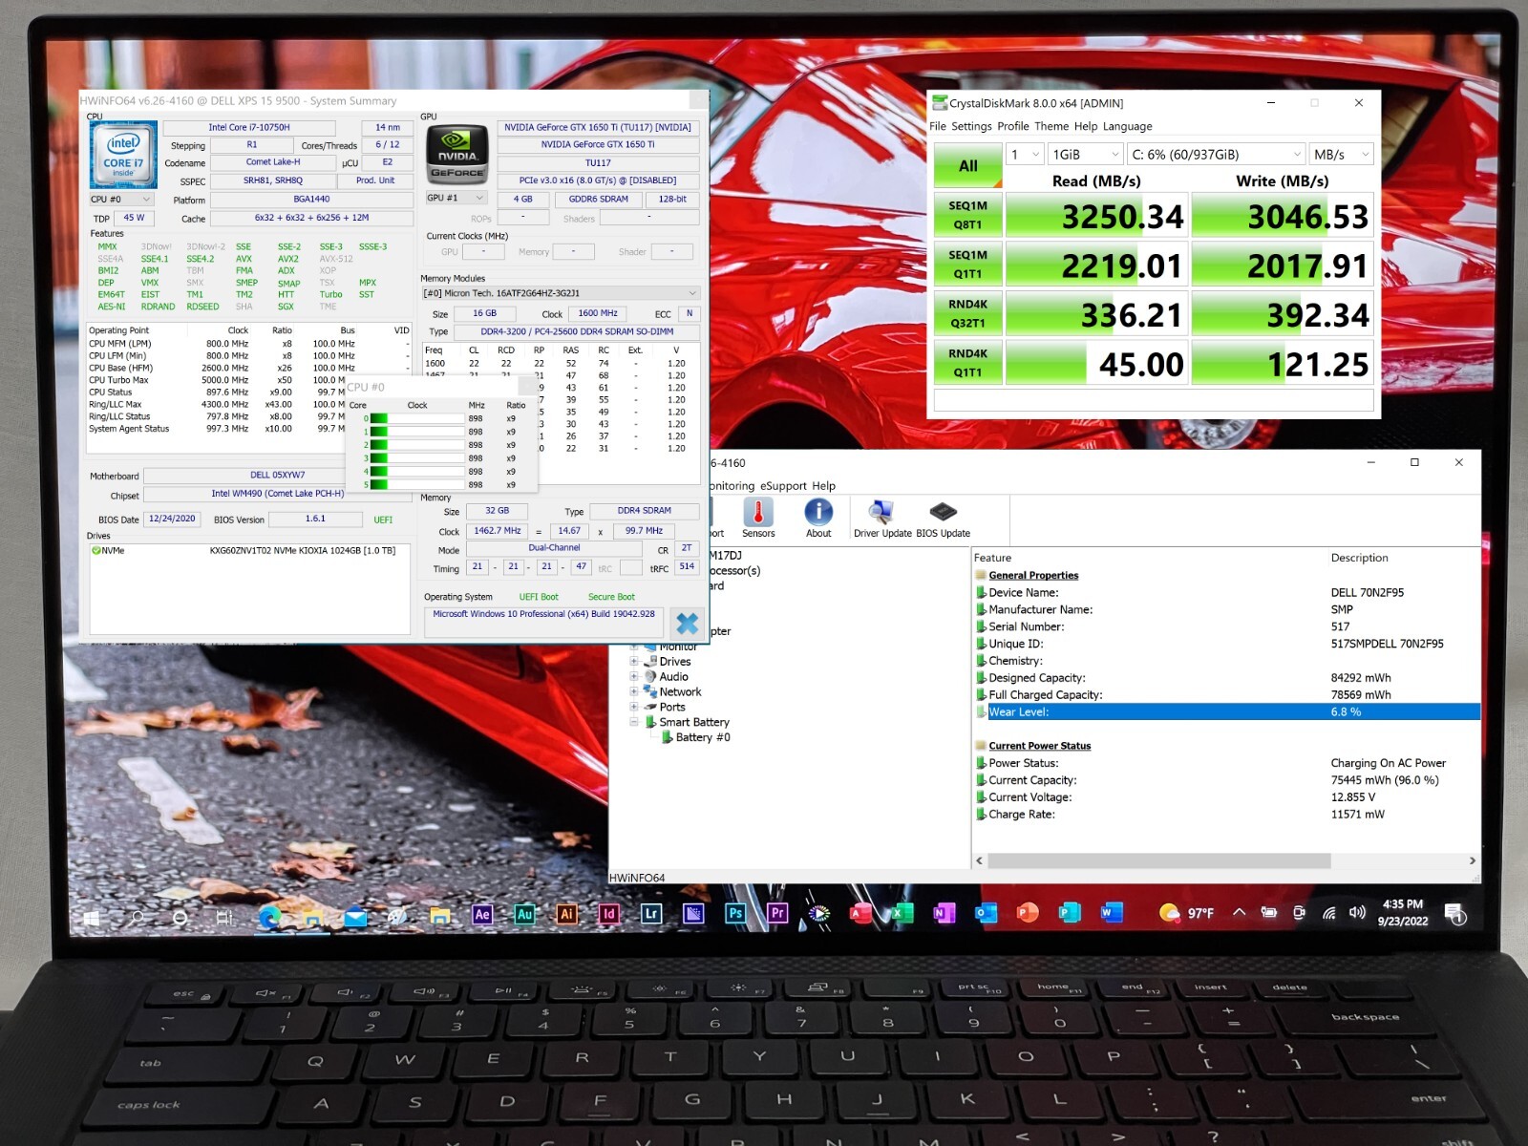Run the SEQ1M Q8T1 test
The height and width of the screenshot is (1146, 1528).
[x=967, y=215]
